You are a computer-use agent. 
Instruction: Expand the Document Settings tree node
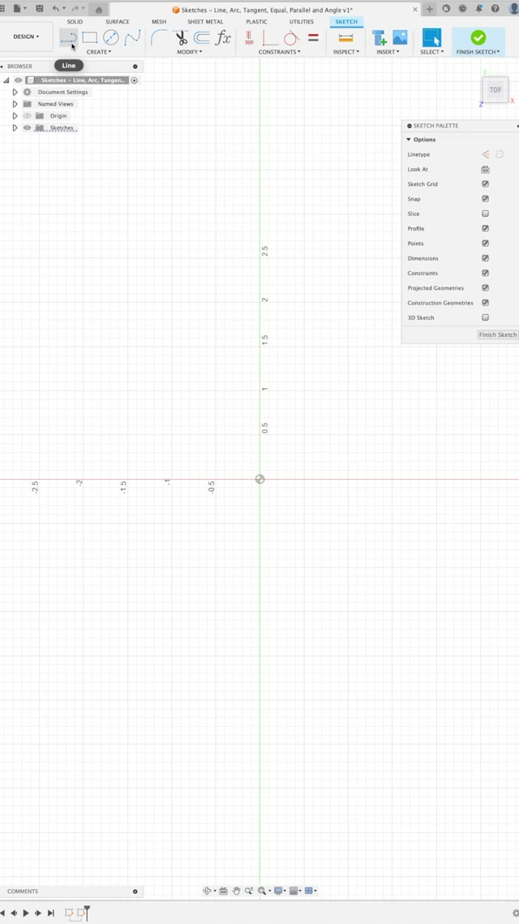click(15, 93)
